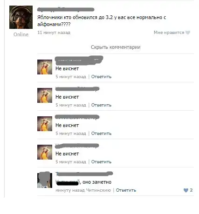Open fourth comment's avatar thumbnail

click(45, 152)
